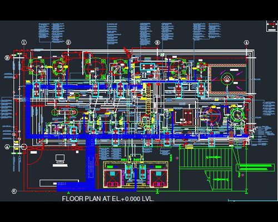Click the red door swing arc in the control room
Viewport: 278px width, 222px height.
coord(35,157)
